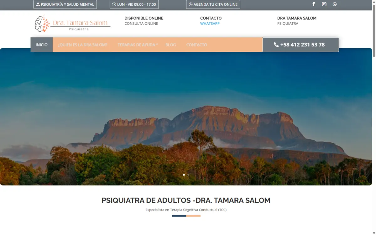Click the LUN - VIE 09:00 - 17:00 button

click(134, 4)
